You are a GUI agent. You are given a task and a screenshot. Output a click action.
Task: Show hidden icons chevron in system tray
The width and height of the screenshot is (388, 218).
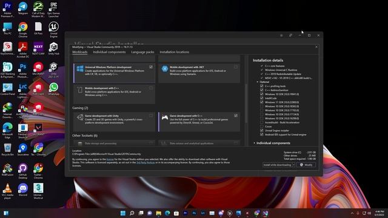(x=352, y=213)
